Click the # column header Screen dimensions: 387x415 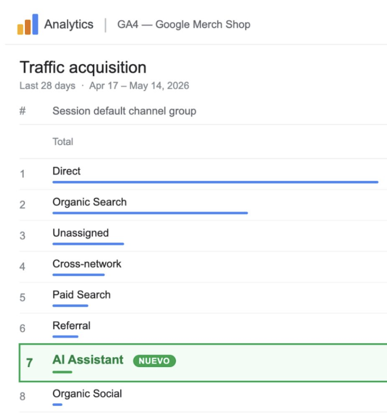point(22,111)
